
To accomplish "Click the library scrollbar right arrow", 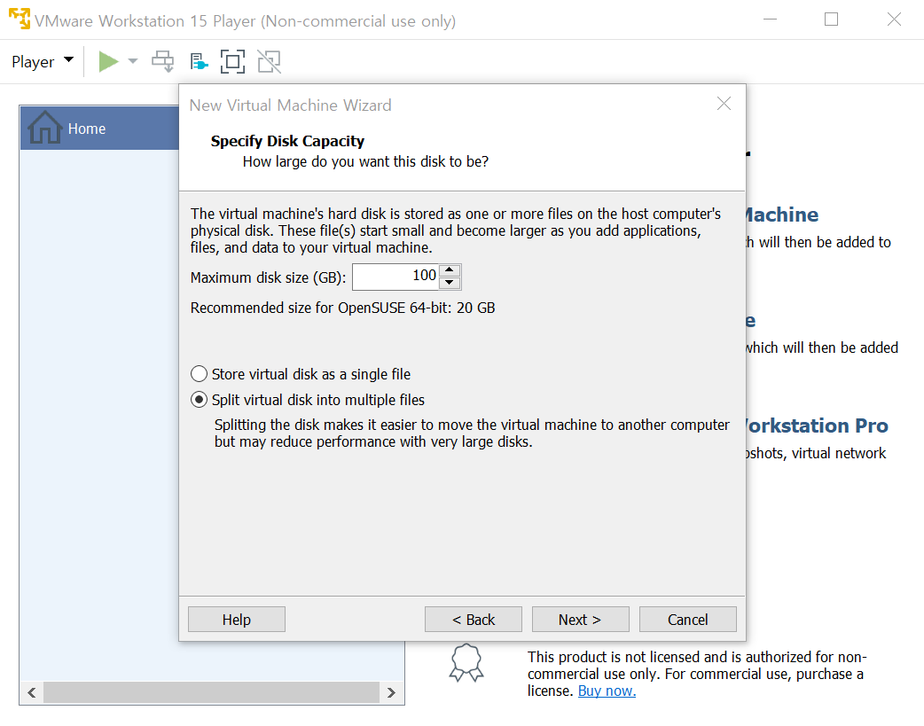I will click(391, 692).
